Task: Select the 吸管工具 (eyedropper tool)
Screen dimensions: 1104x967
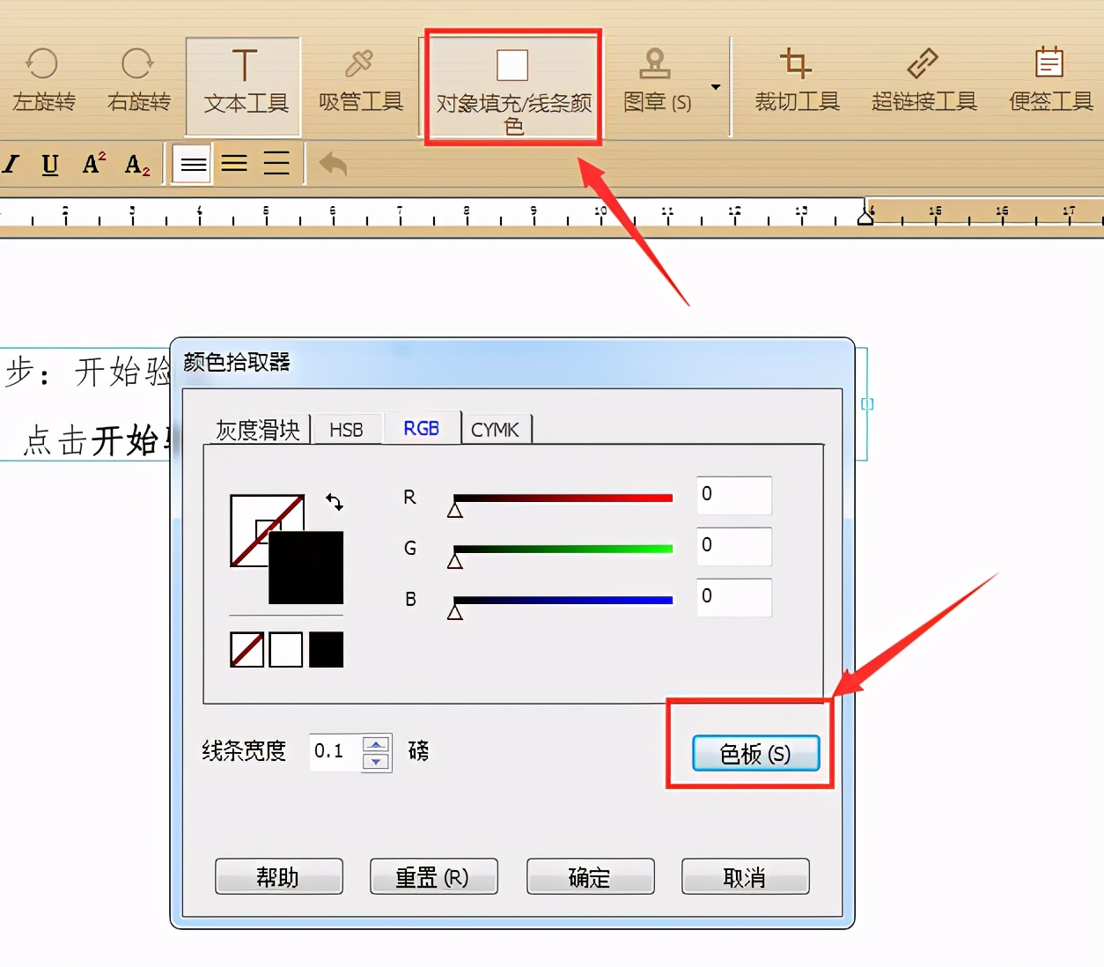Action: pos(360,84)
